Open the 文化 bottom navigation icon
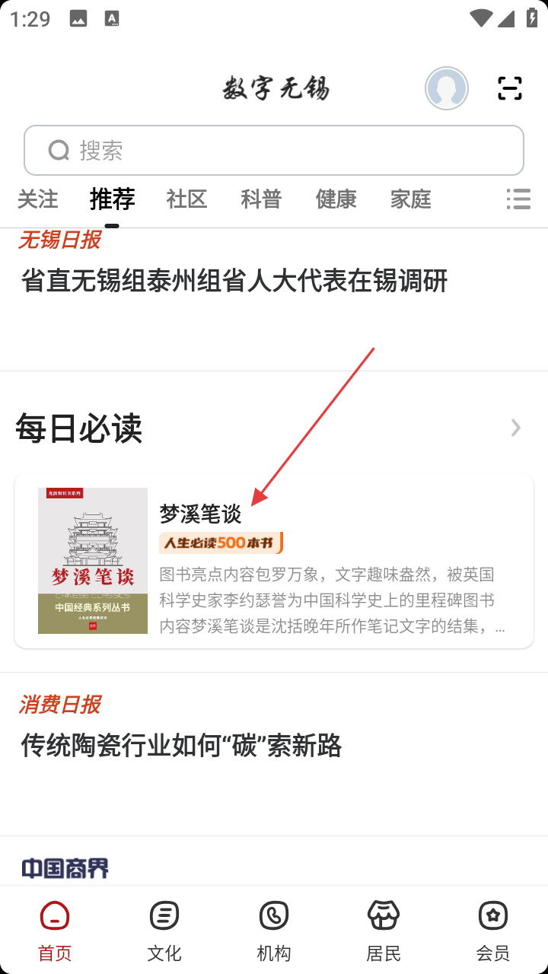 point(164,931)
